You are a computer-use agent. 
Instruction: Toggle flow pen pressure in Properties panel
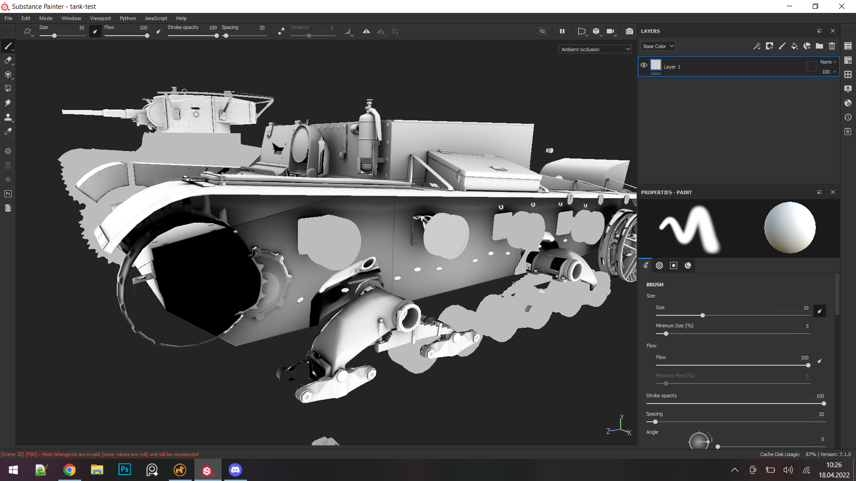819,361
